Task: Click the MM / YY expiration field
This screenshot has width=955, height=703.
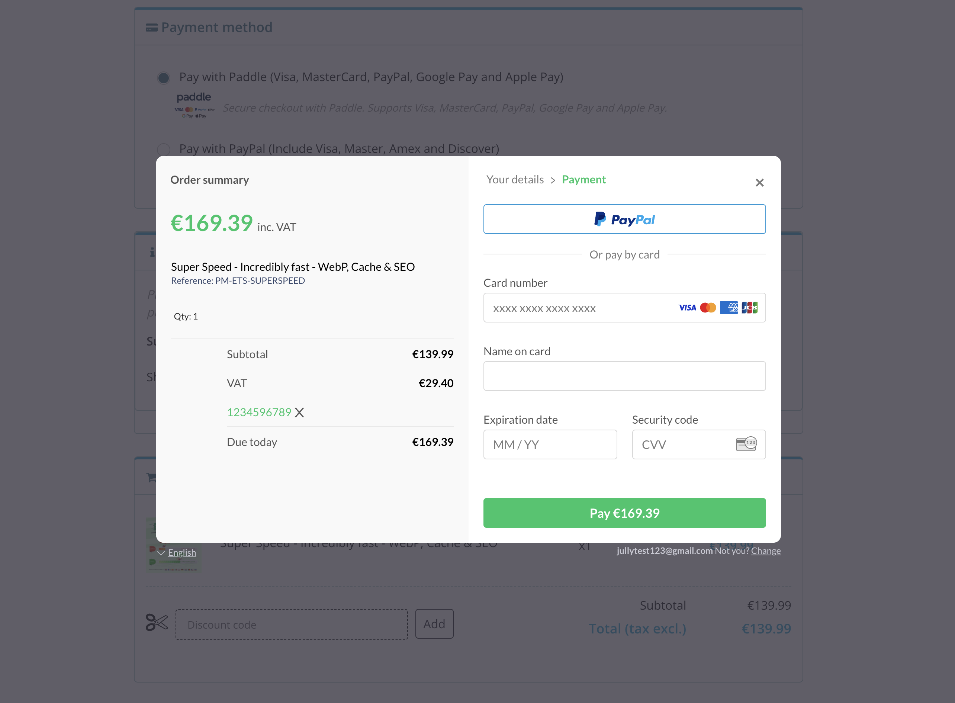Action: 550,444
